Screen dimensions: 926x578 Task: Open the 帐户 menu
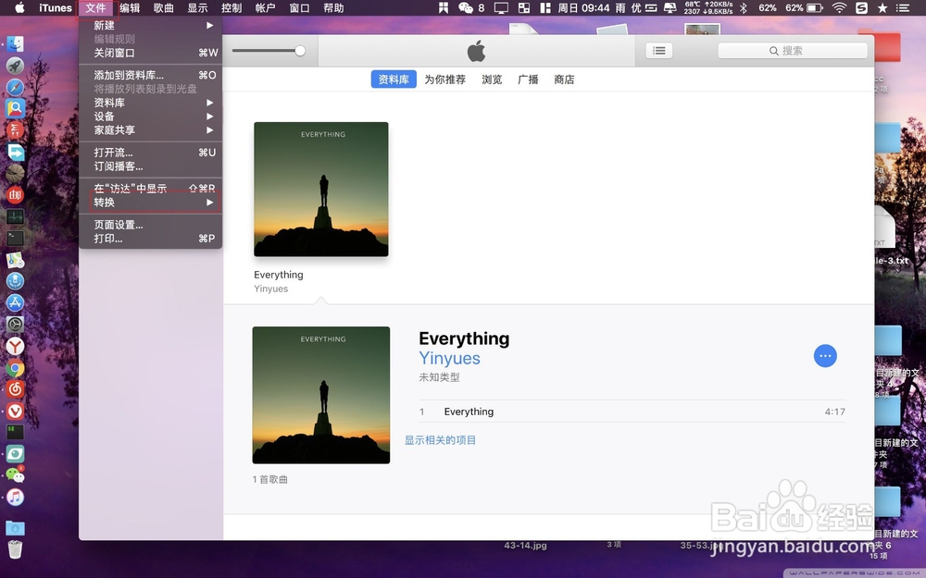click(x=265, y=8)
